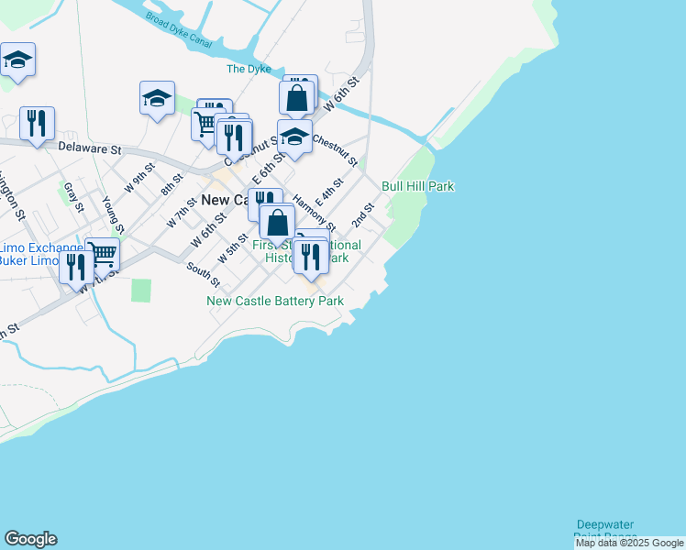The width and height of the screenshot is (686, 550).
Task: Select the South St label
Action: tap(203, 275)
